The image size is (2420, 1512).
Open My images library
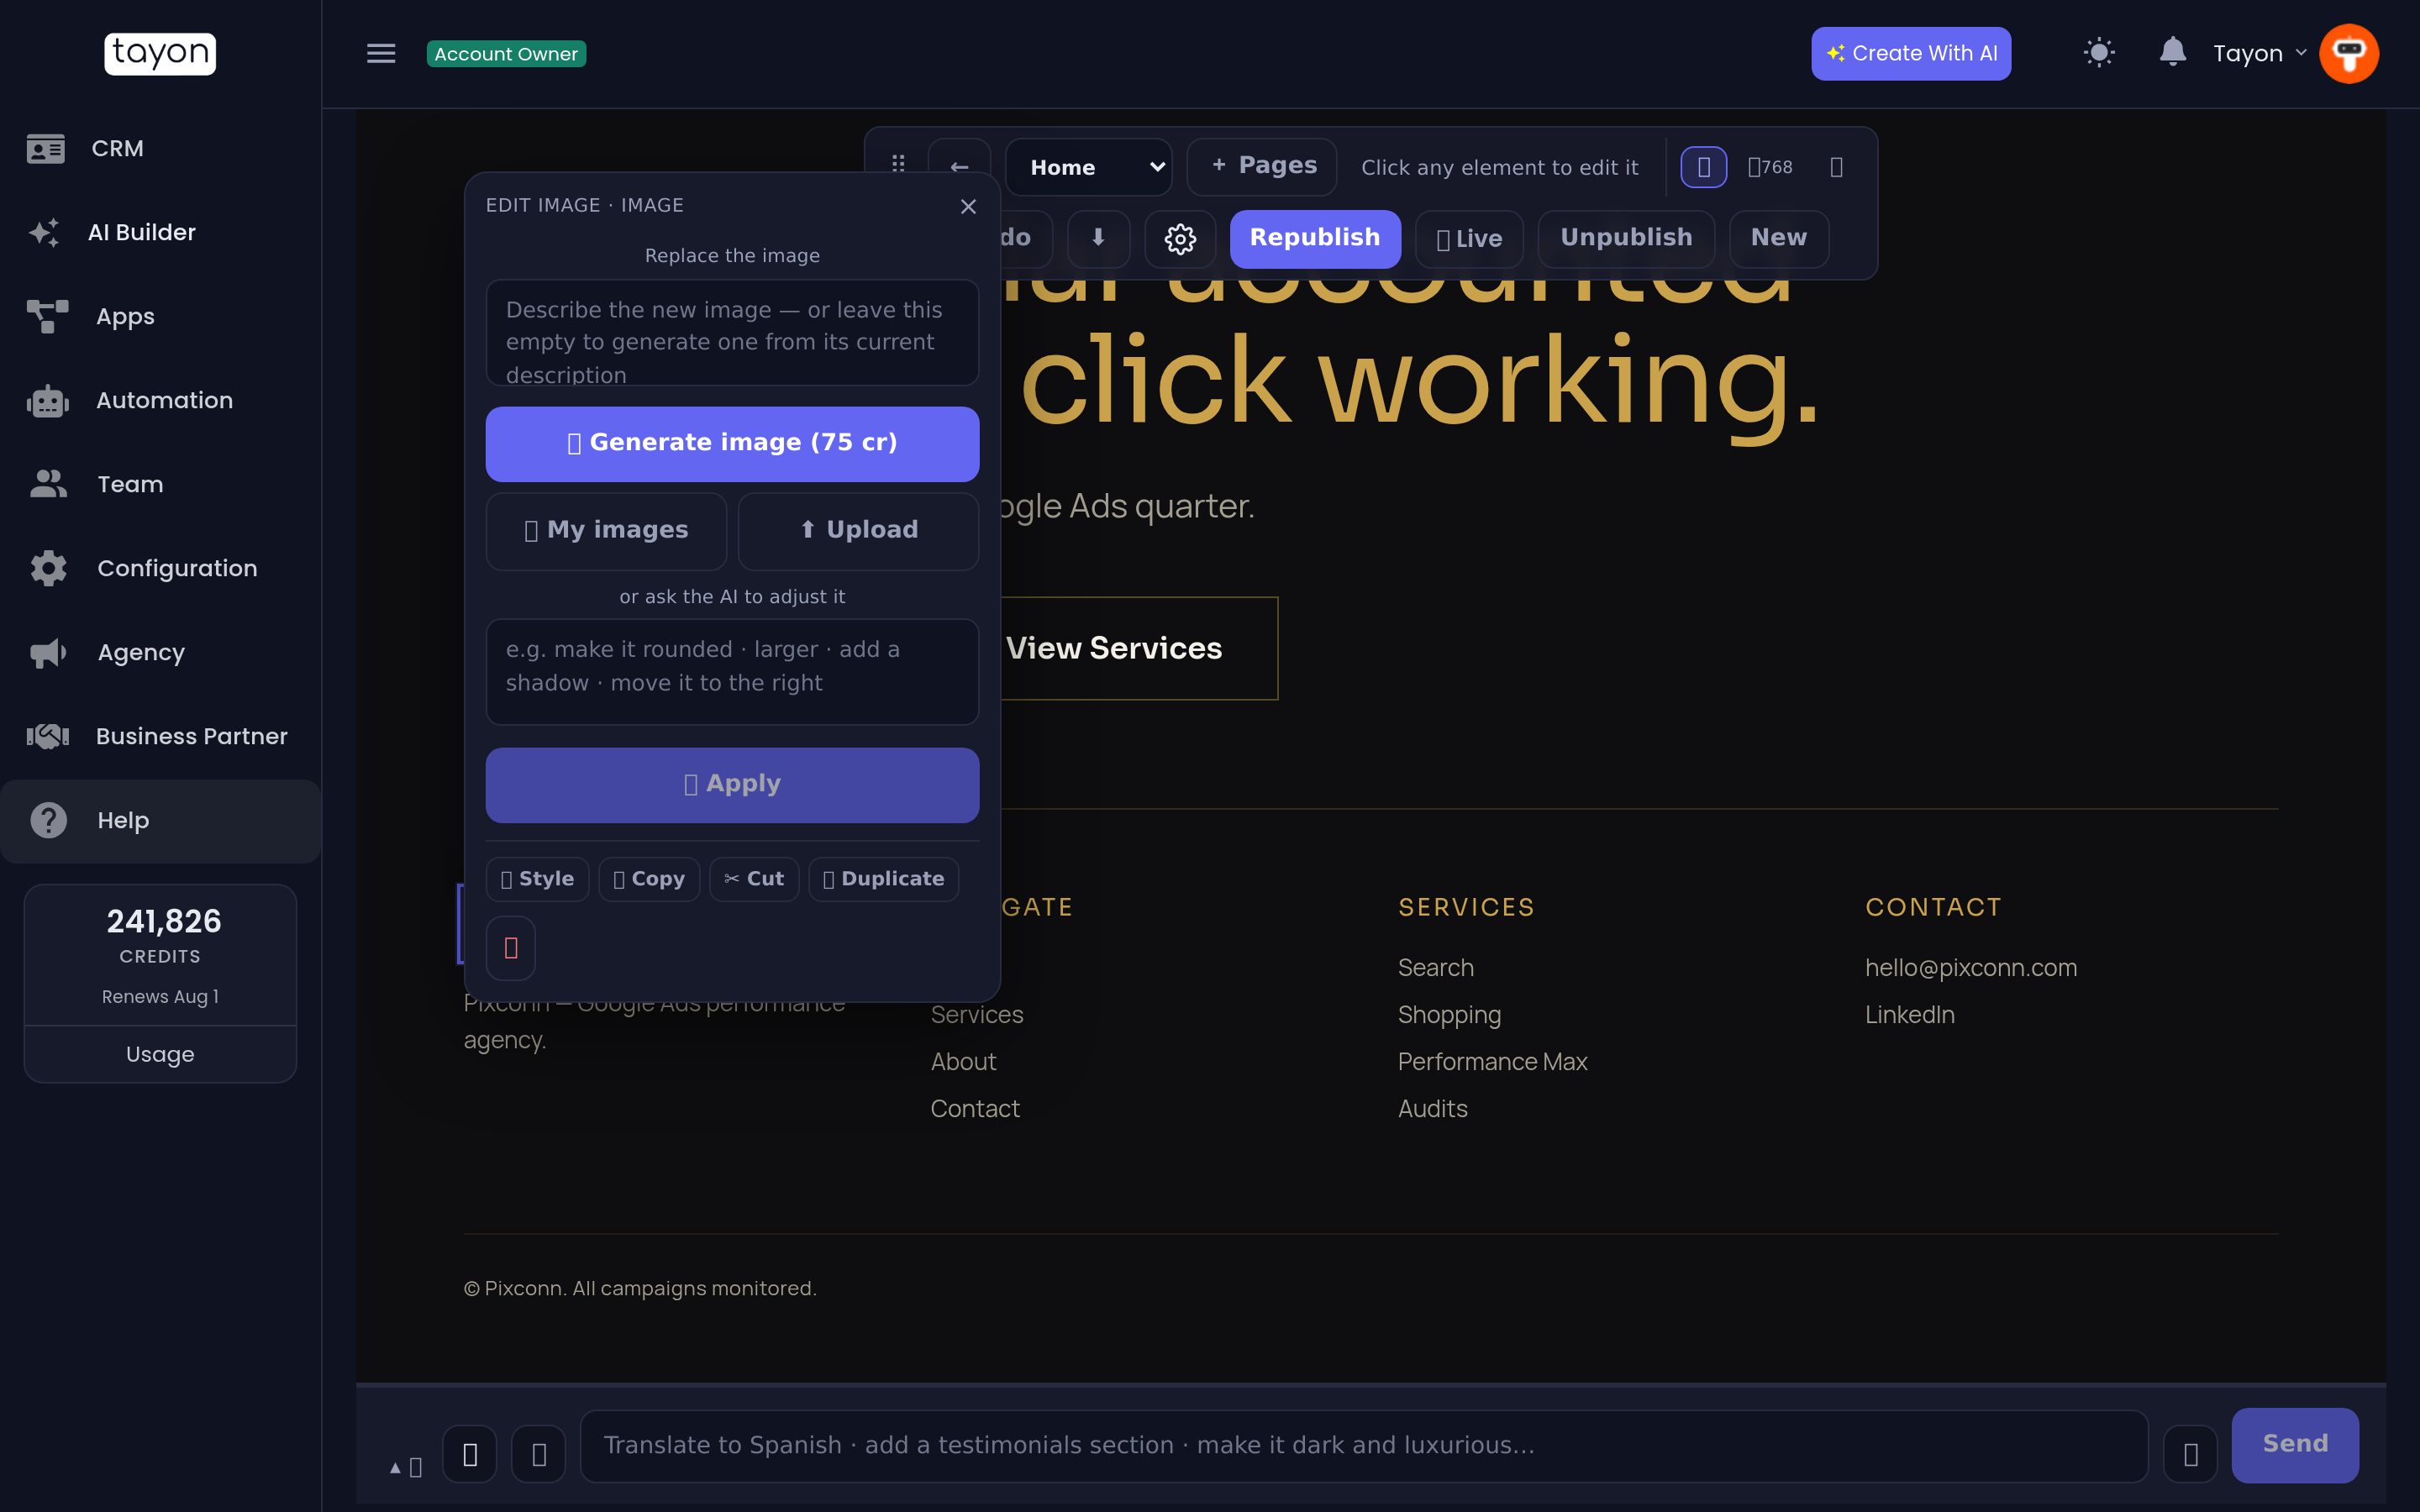coord(606,530)
